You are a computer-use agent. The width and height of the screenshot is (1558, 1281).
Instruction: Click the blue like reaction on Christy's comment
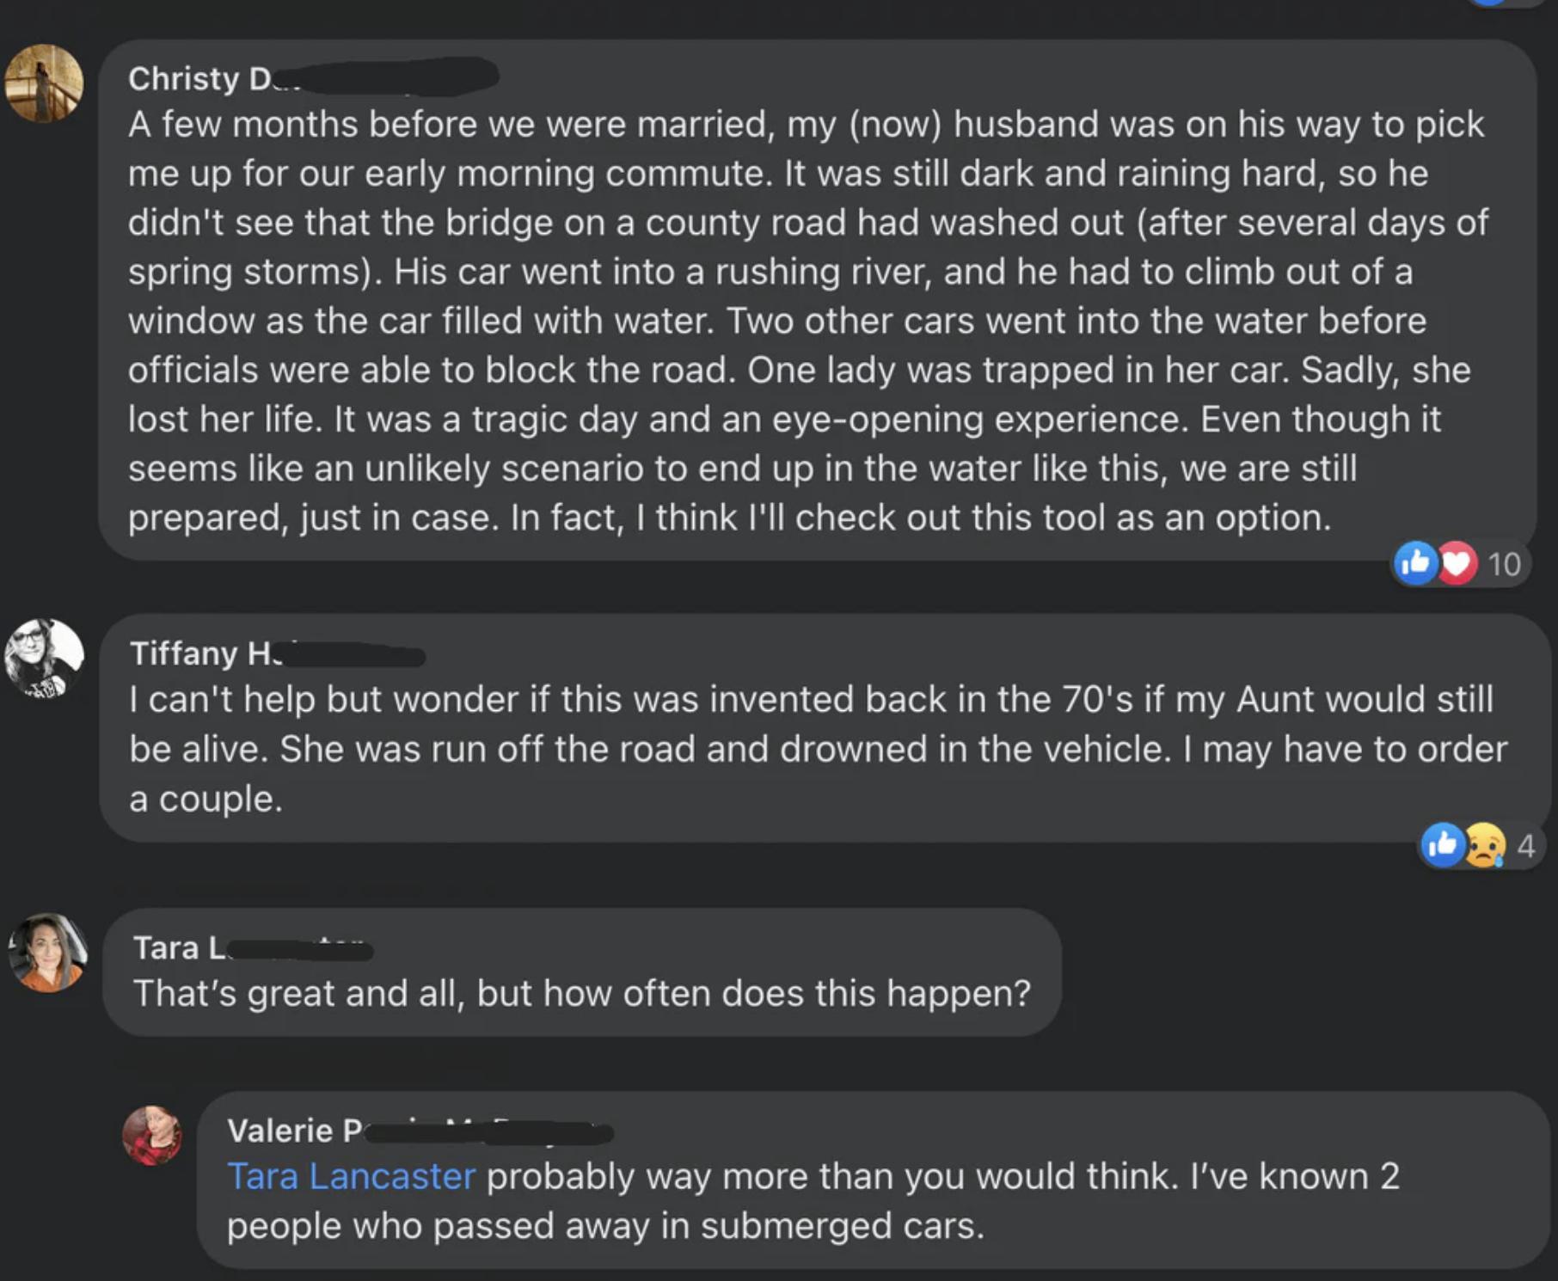(x=1414, y=563)
